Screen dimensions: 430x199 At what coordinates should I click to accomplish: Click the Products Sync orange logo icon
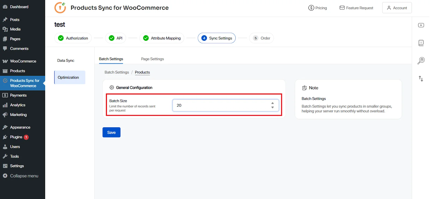point(60,8)
